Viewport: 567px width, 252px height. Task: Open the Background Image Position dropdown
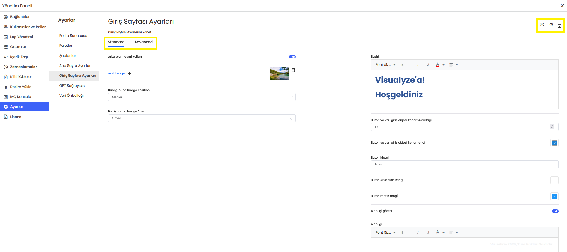click(202, 97)
